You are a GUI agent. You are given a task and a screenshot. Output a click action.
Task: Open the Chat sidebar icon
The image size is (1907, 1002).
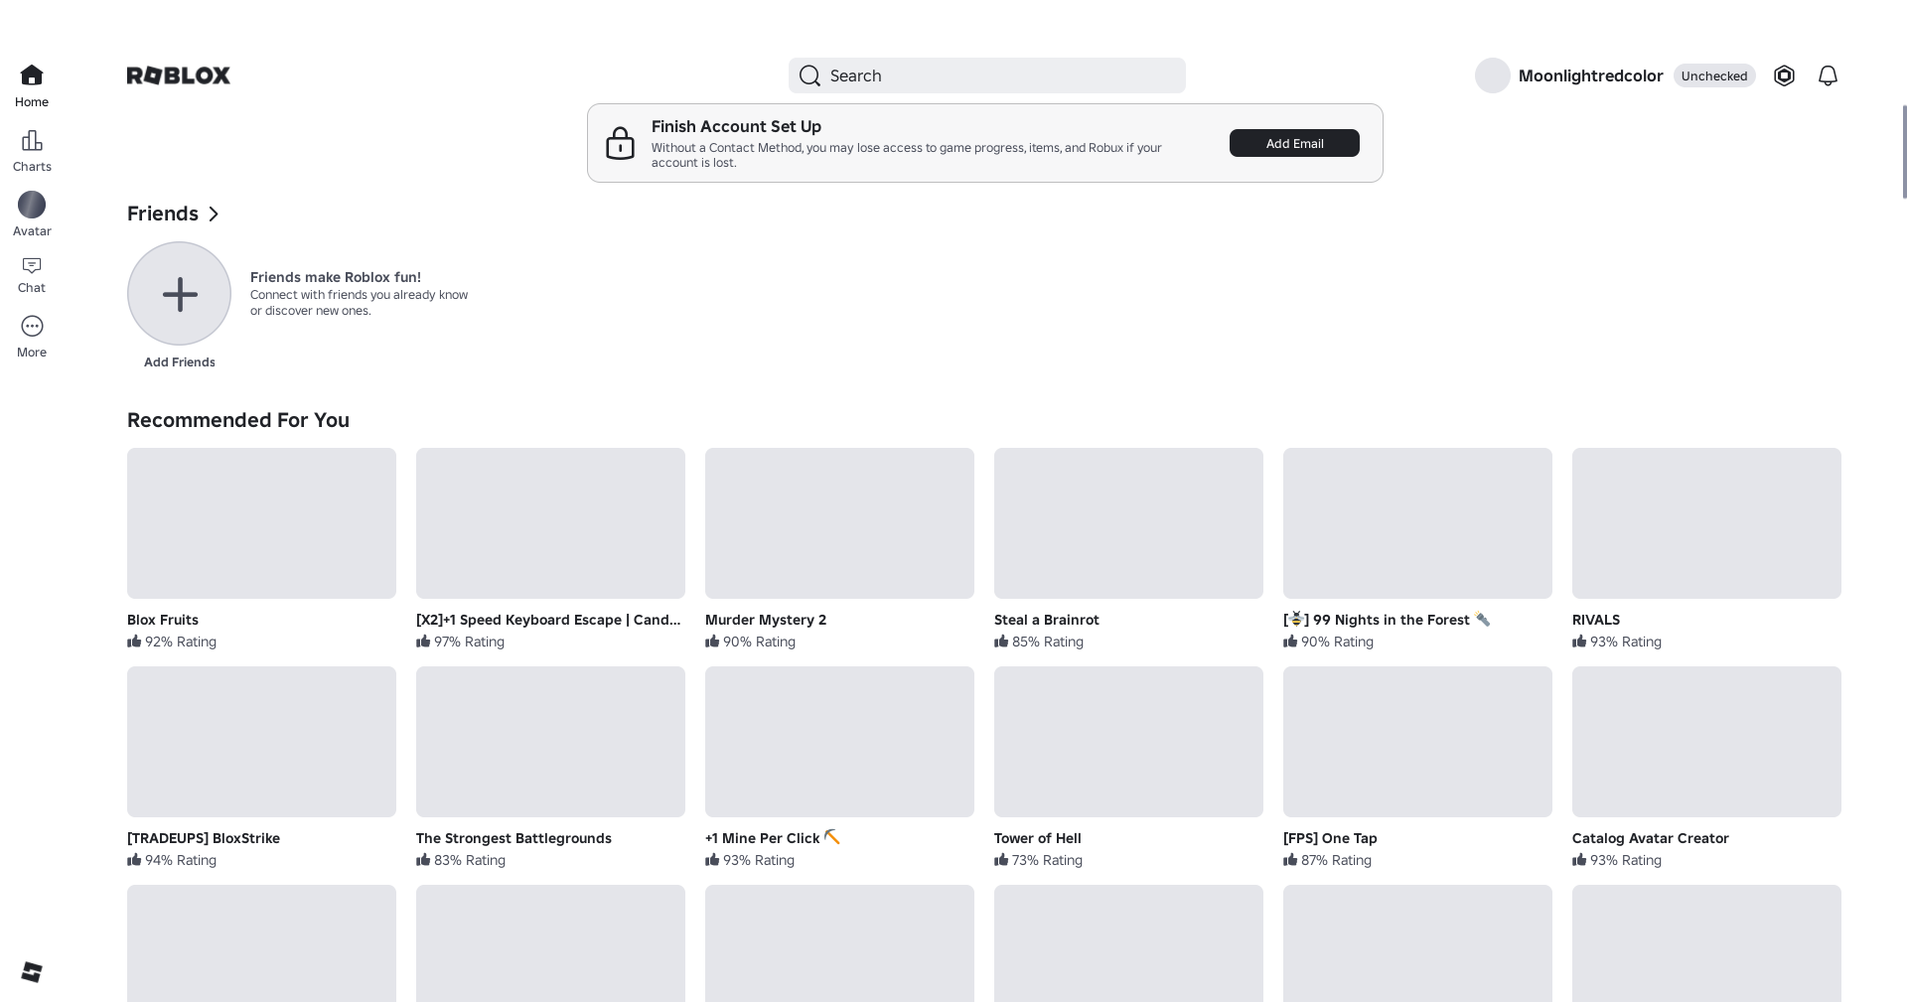pos(32,265)
